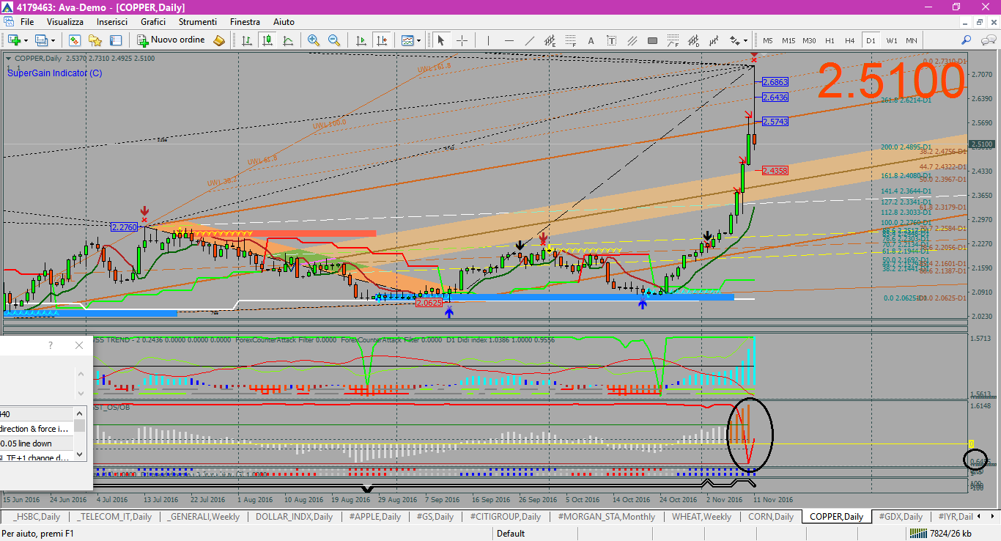Click the Nuovo ordine button
This screenshot has width=1001, height=541.
170,40
